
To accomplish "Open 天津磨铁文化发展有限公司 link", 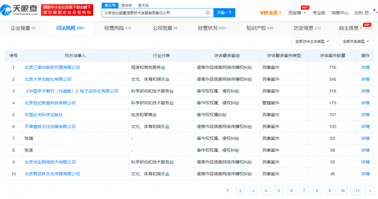I will (x=50, y=127).
